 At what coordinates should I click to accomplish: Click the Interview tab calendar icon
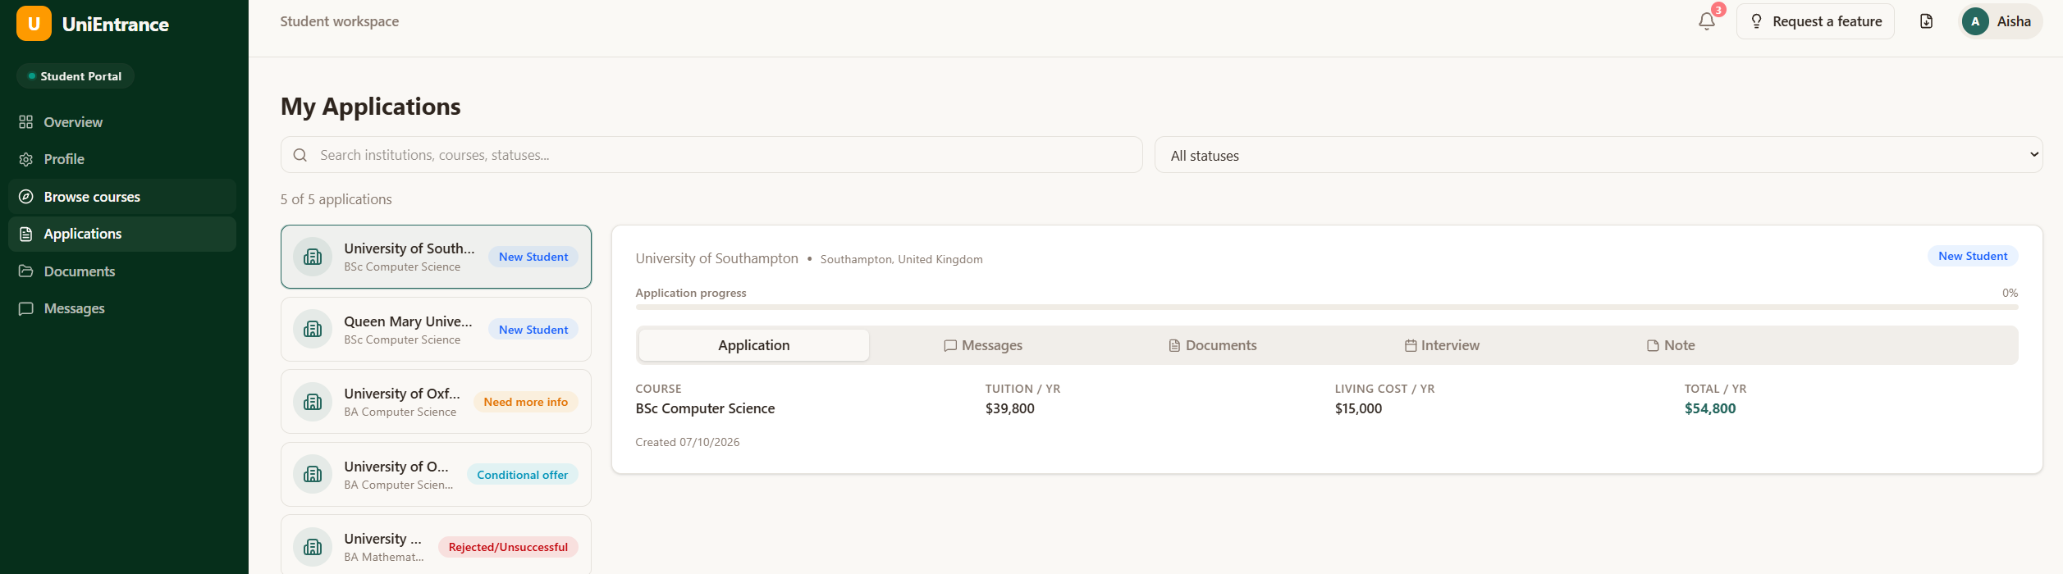(1411, 346)
